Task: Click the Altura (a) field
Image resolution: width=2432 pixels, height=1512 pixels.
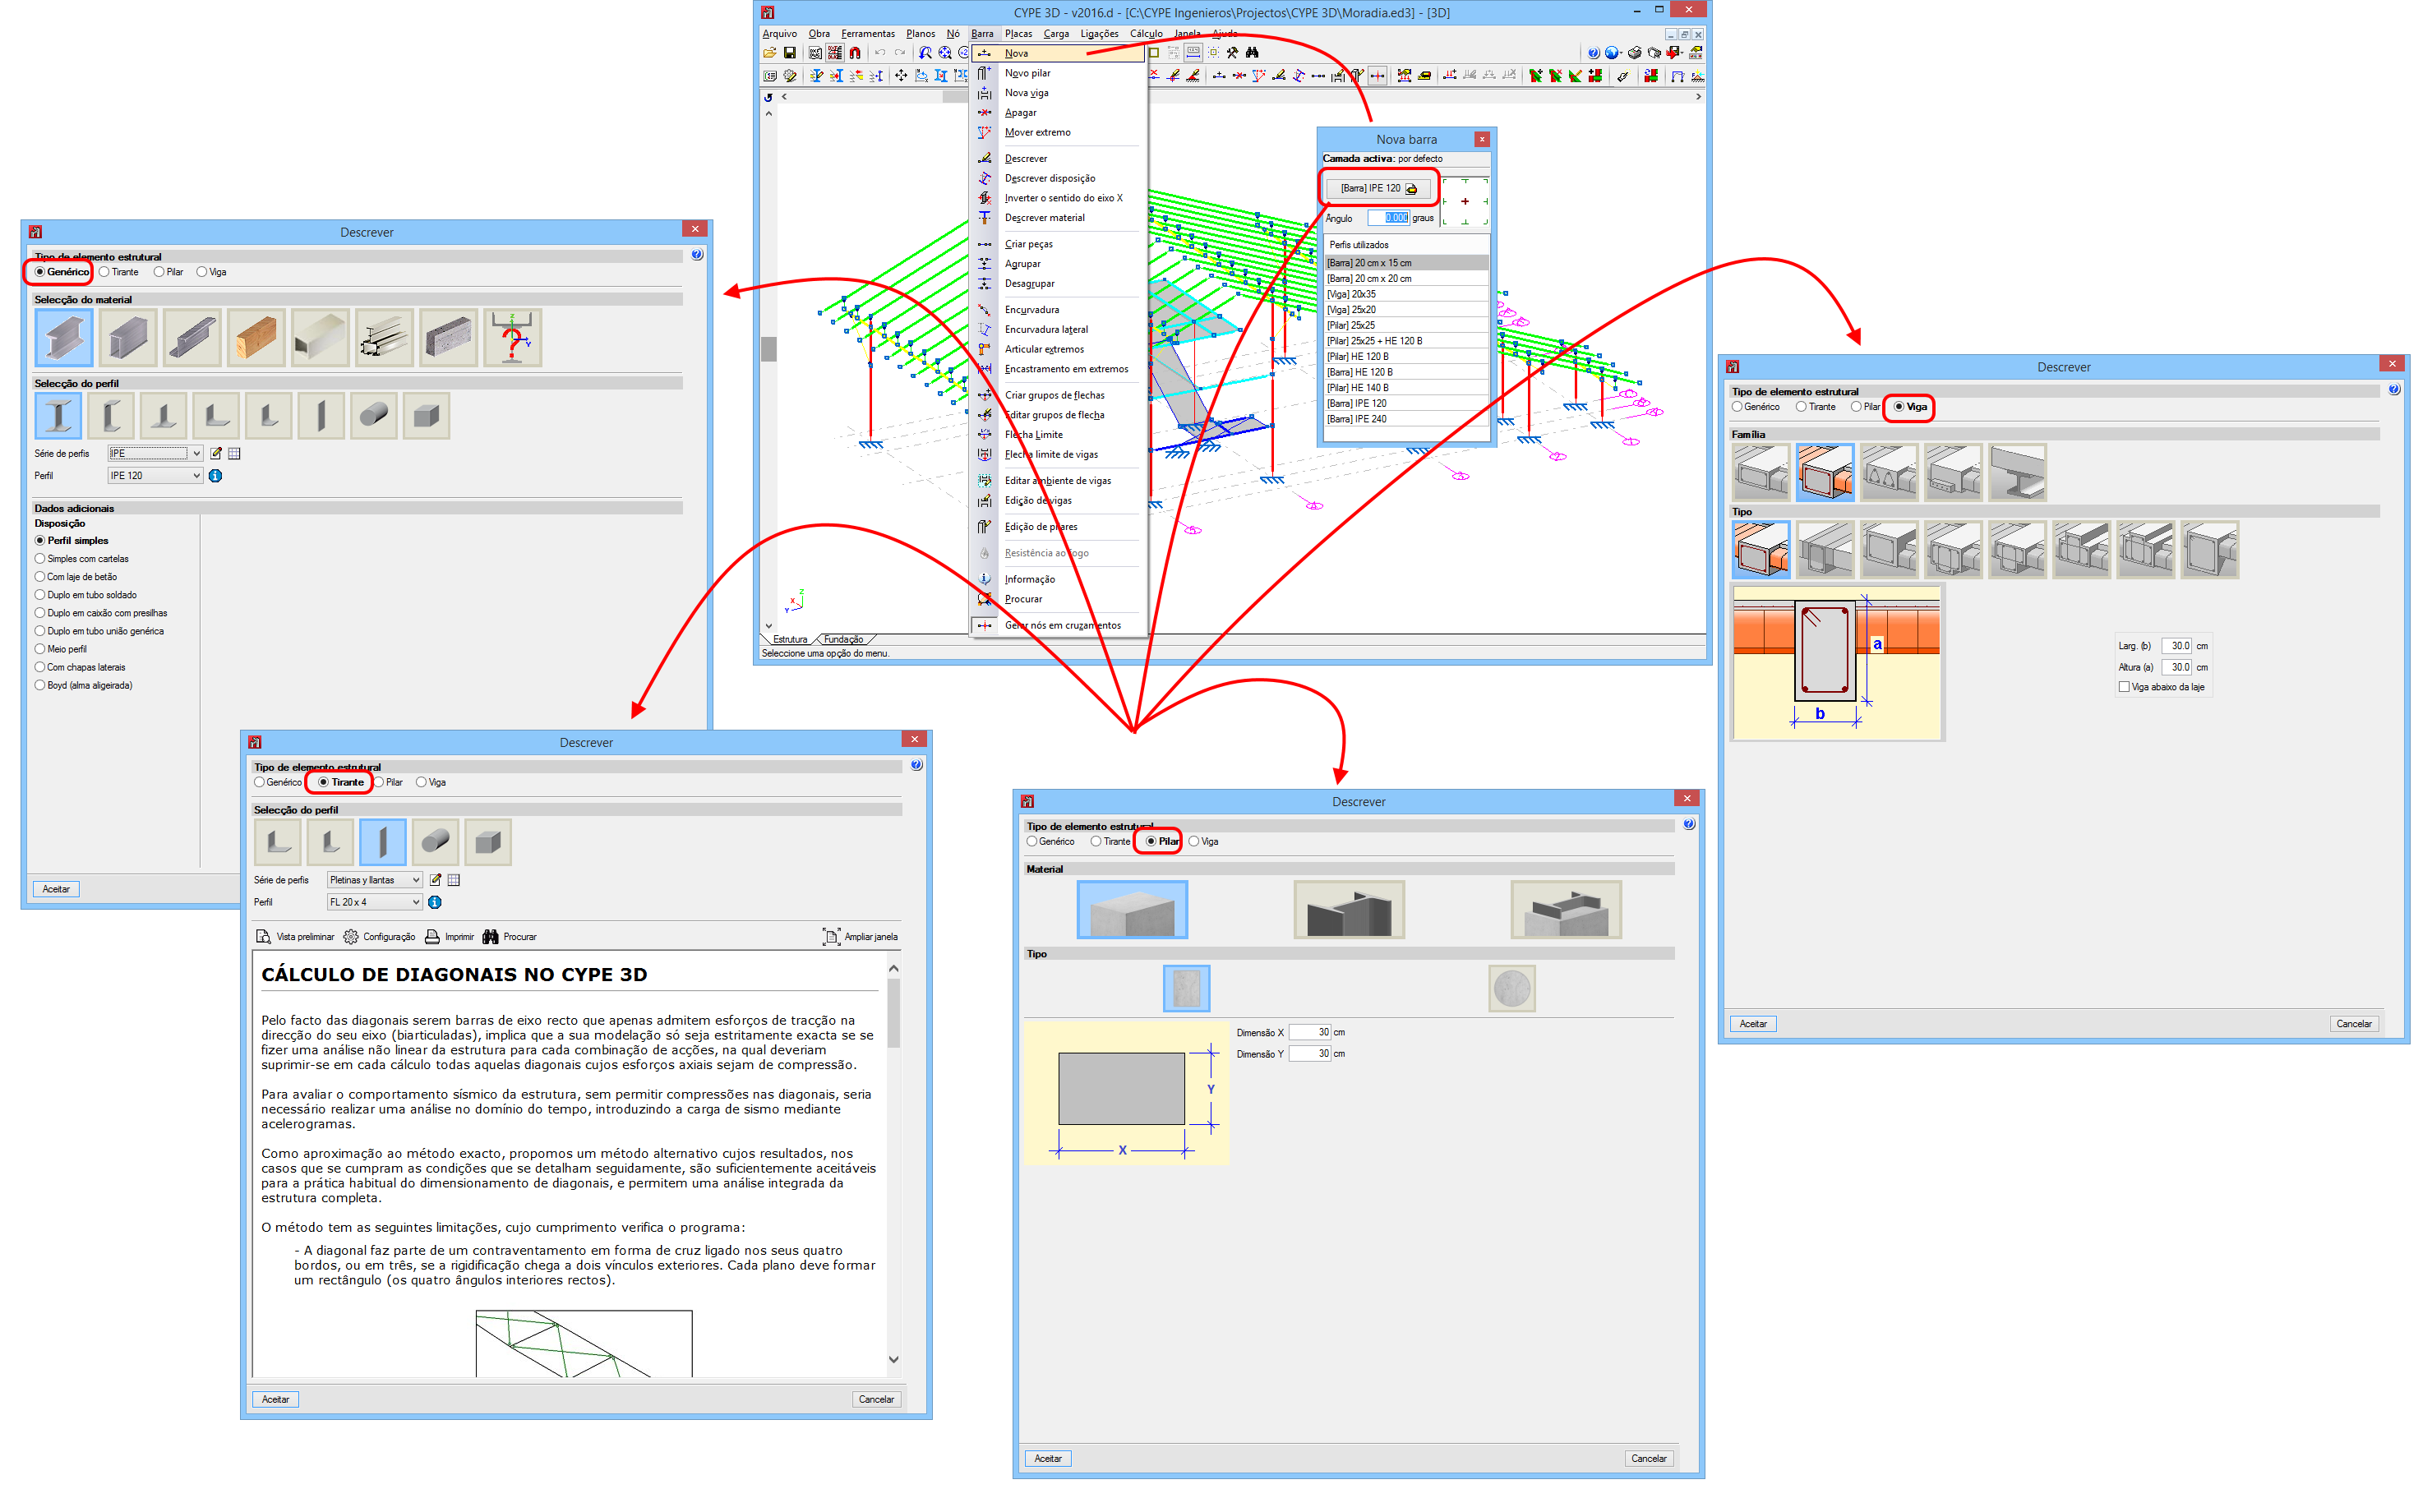Action: 2177,668
